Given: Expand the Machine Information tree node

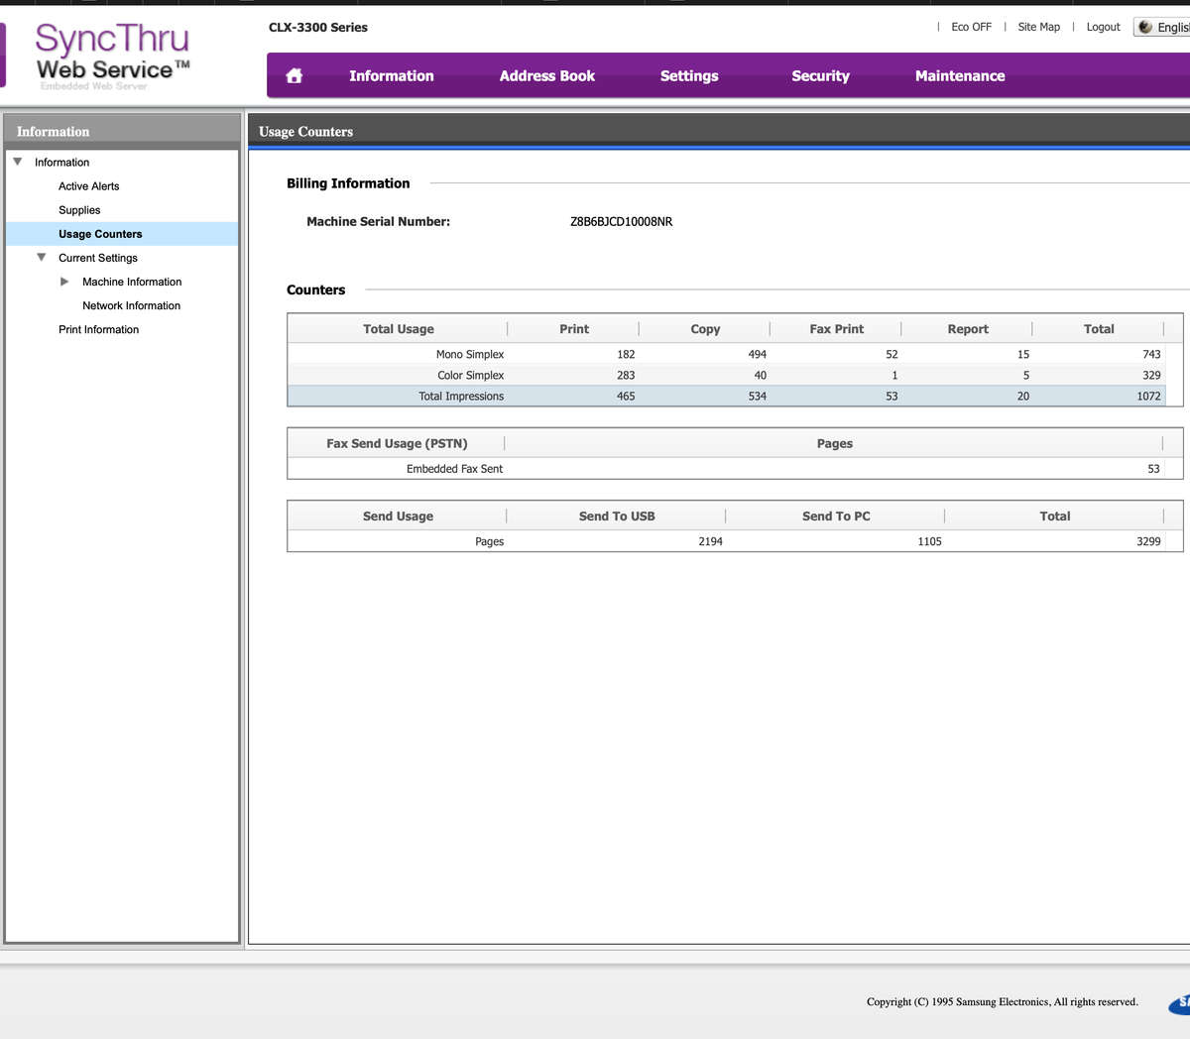Looking at the screenshot, I should (65, 282).
